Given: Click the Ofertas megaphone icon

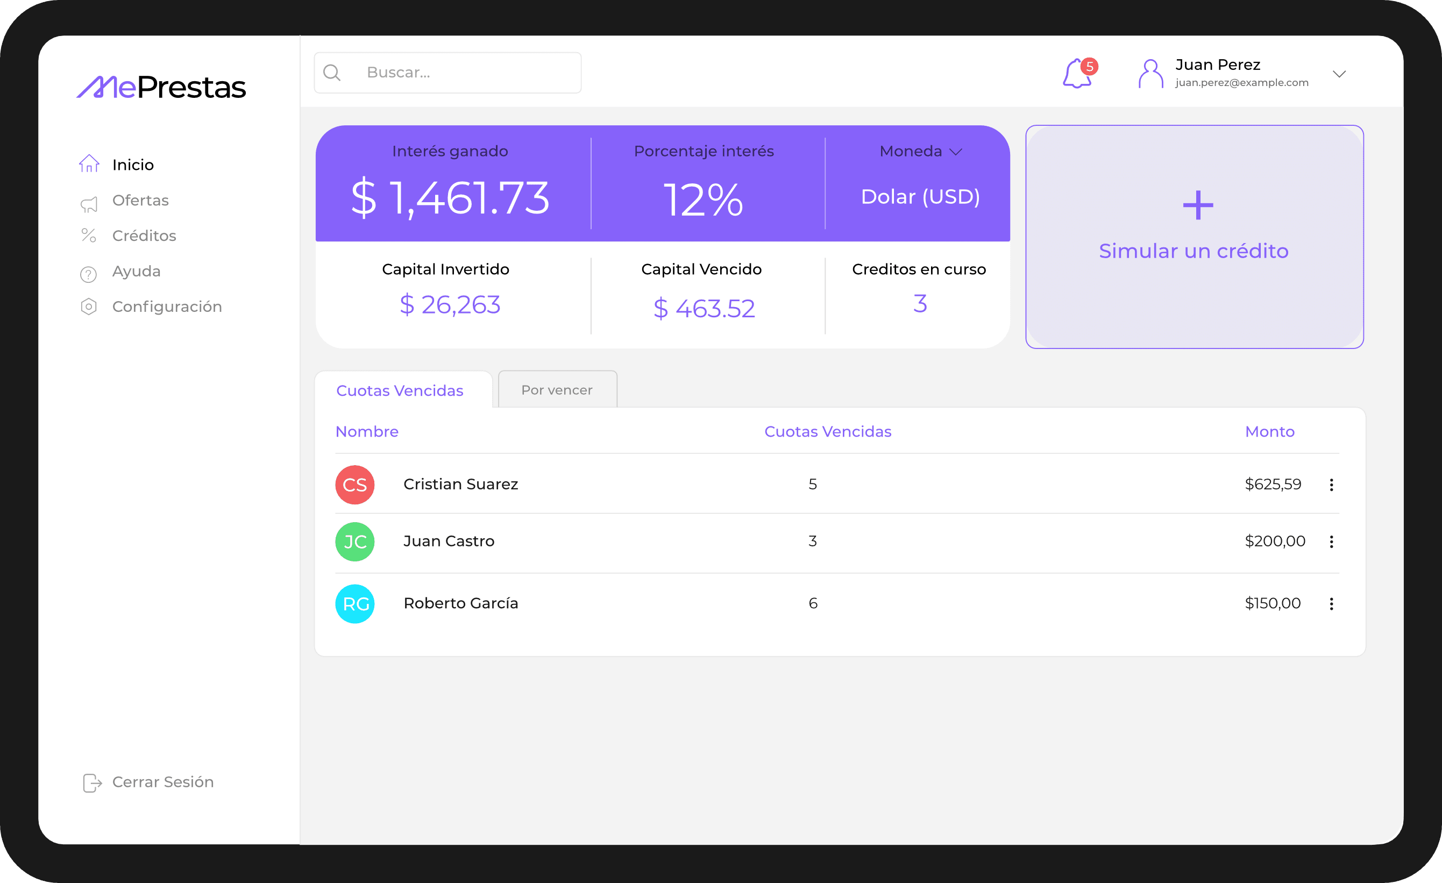Looking at the screenshot, I should click(x=89, y=204).
